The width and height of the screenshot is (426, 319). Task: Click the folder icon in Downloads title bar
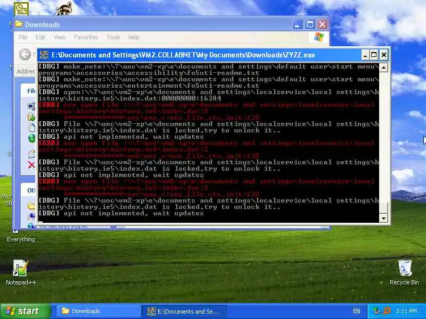click(19, 24)
